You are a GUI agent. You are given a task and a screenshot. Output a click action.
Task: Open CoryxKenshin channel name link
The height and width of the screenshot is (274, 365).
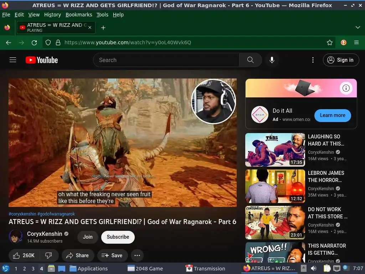45,234
